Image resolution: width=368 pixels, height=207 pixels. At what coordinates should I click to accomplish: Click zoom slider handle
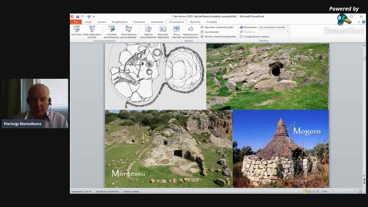pos(343,191)
